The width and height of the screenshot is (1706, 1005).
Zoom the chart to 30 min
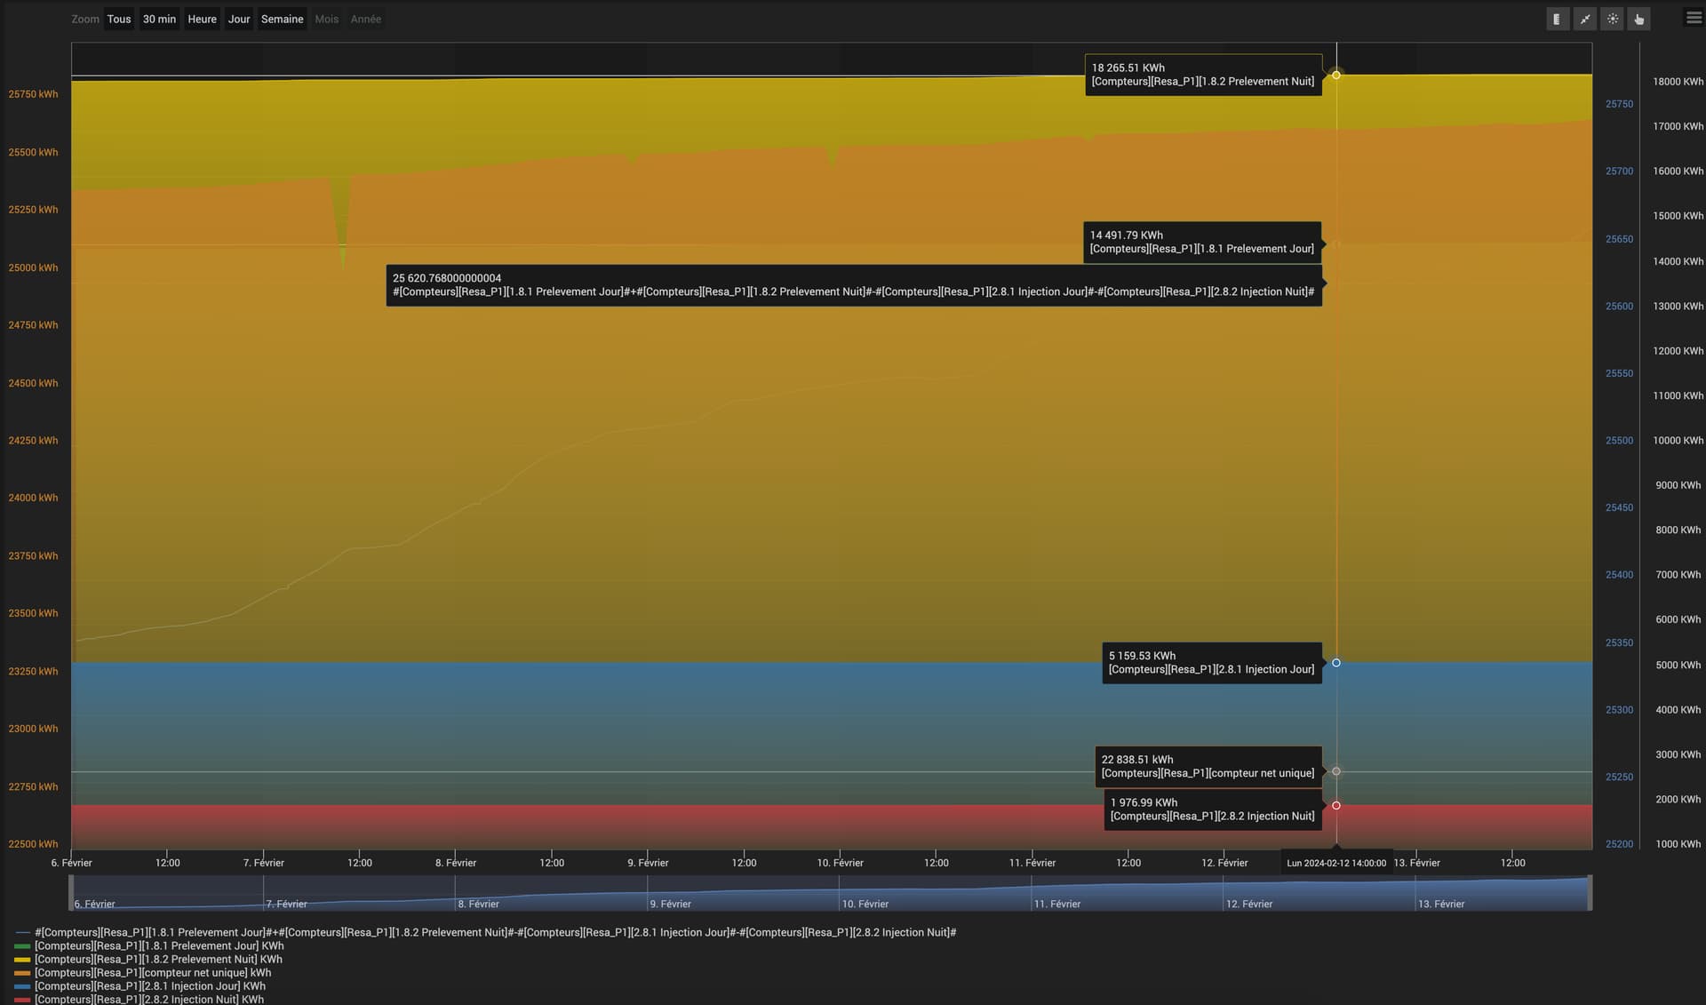(x=159, y=19)
